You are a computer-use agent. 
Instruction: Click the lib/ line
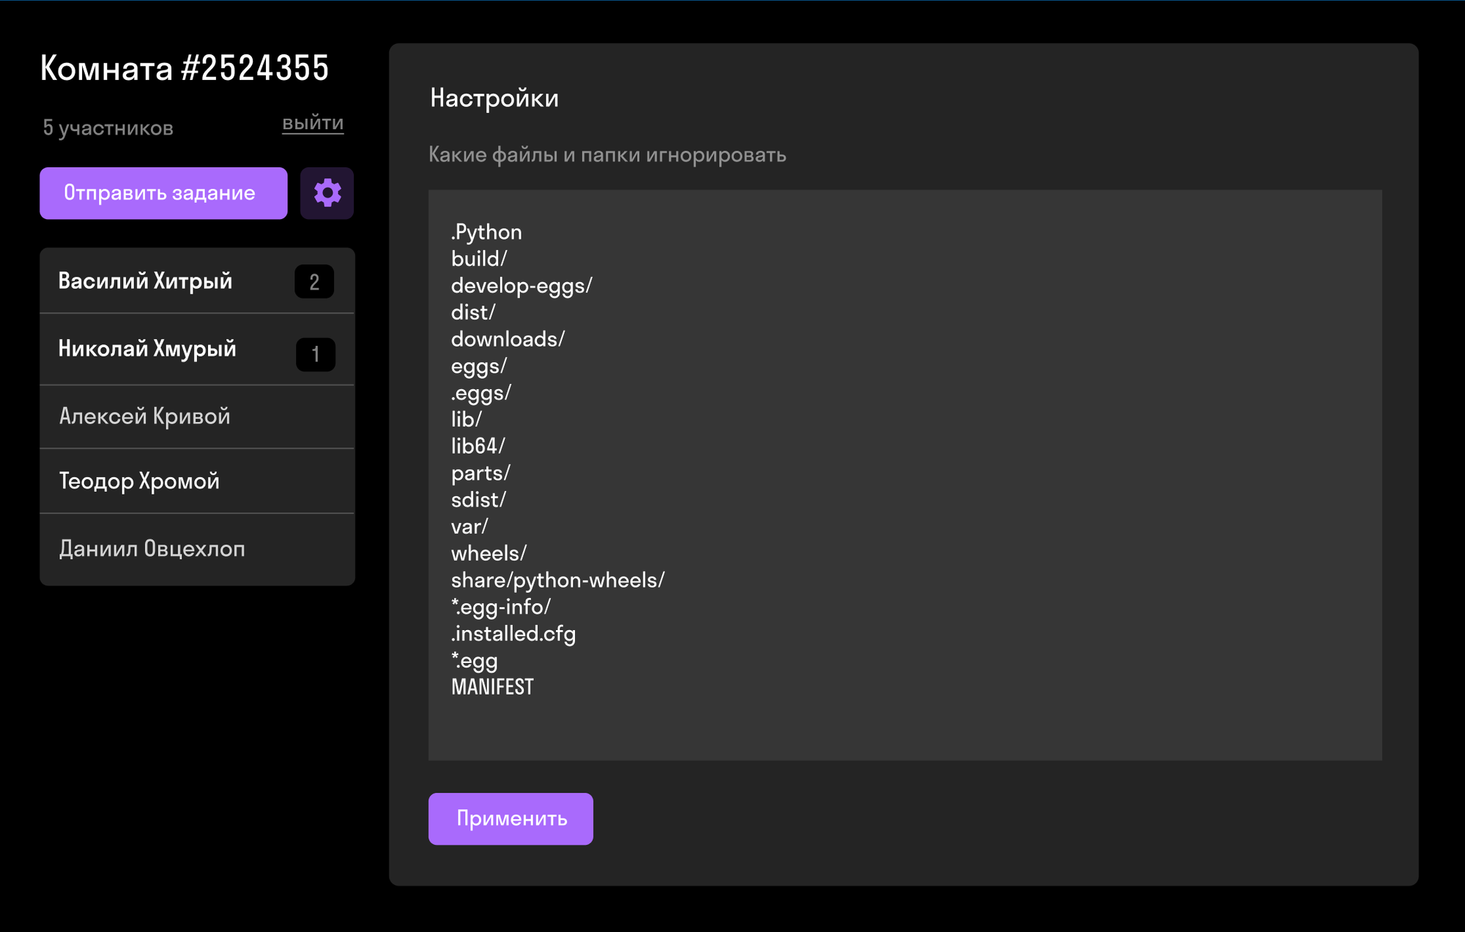point(467,419)
